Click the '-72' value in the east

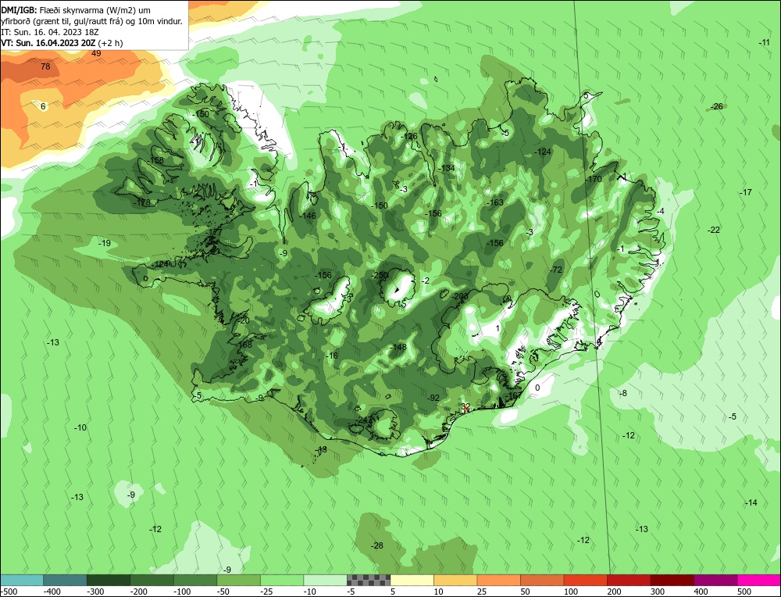555,270
